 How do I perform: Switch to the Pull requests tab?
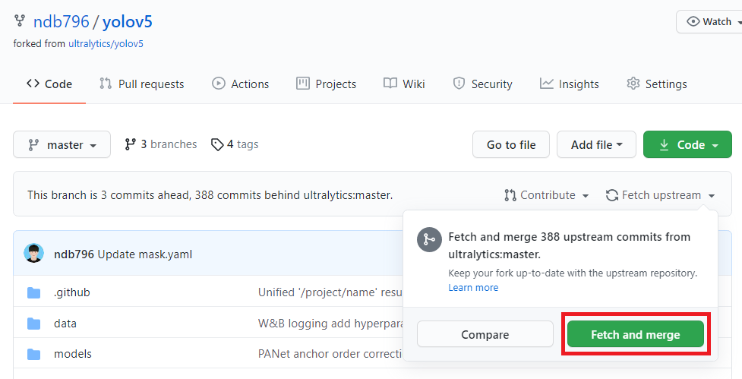[141, 84]
